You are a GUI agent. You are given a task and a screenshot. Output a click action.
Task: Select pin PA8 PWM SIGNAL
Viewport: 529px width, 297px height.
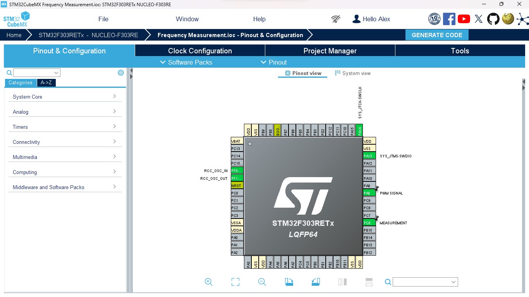[x=369, y=193]
